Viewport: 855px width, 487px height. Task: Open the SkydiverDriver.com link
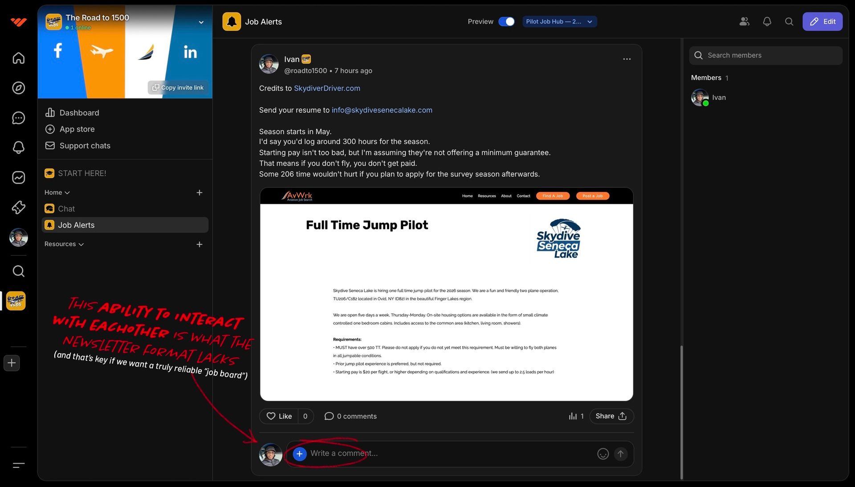tap(327, 88)
